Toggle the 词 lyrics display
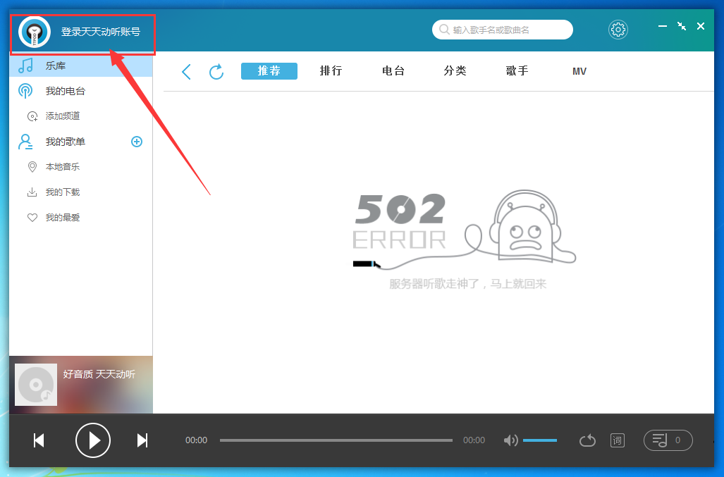This screenshot has height=477, width=724. point(617,440)
